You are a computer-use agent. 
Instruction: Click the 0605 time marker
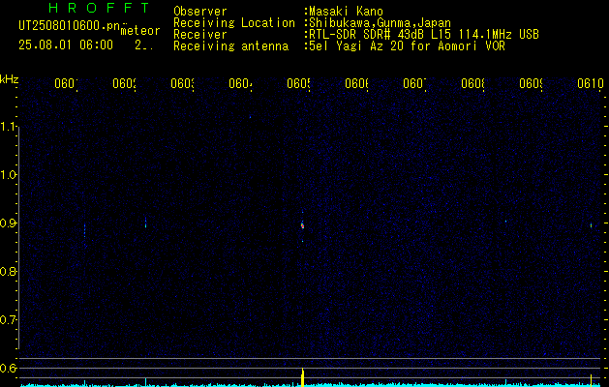298,83
